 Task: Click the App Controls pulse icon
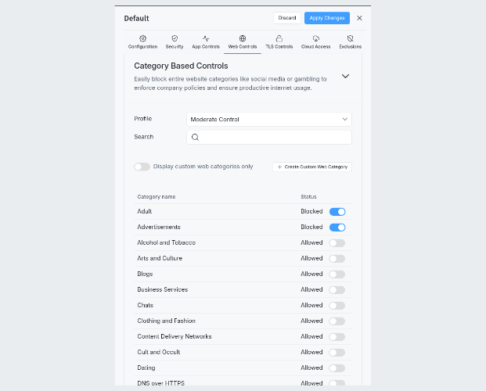[x=206, y=38]
